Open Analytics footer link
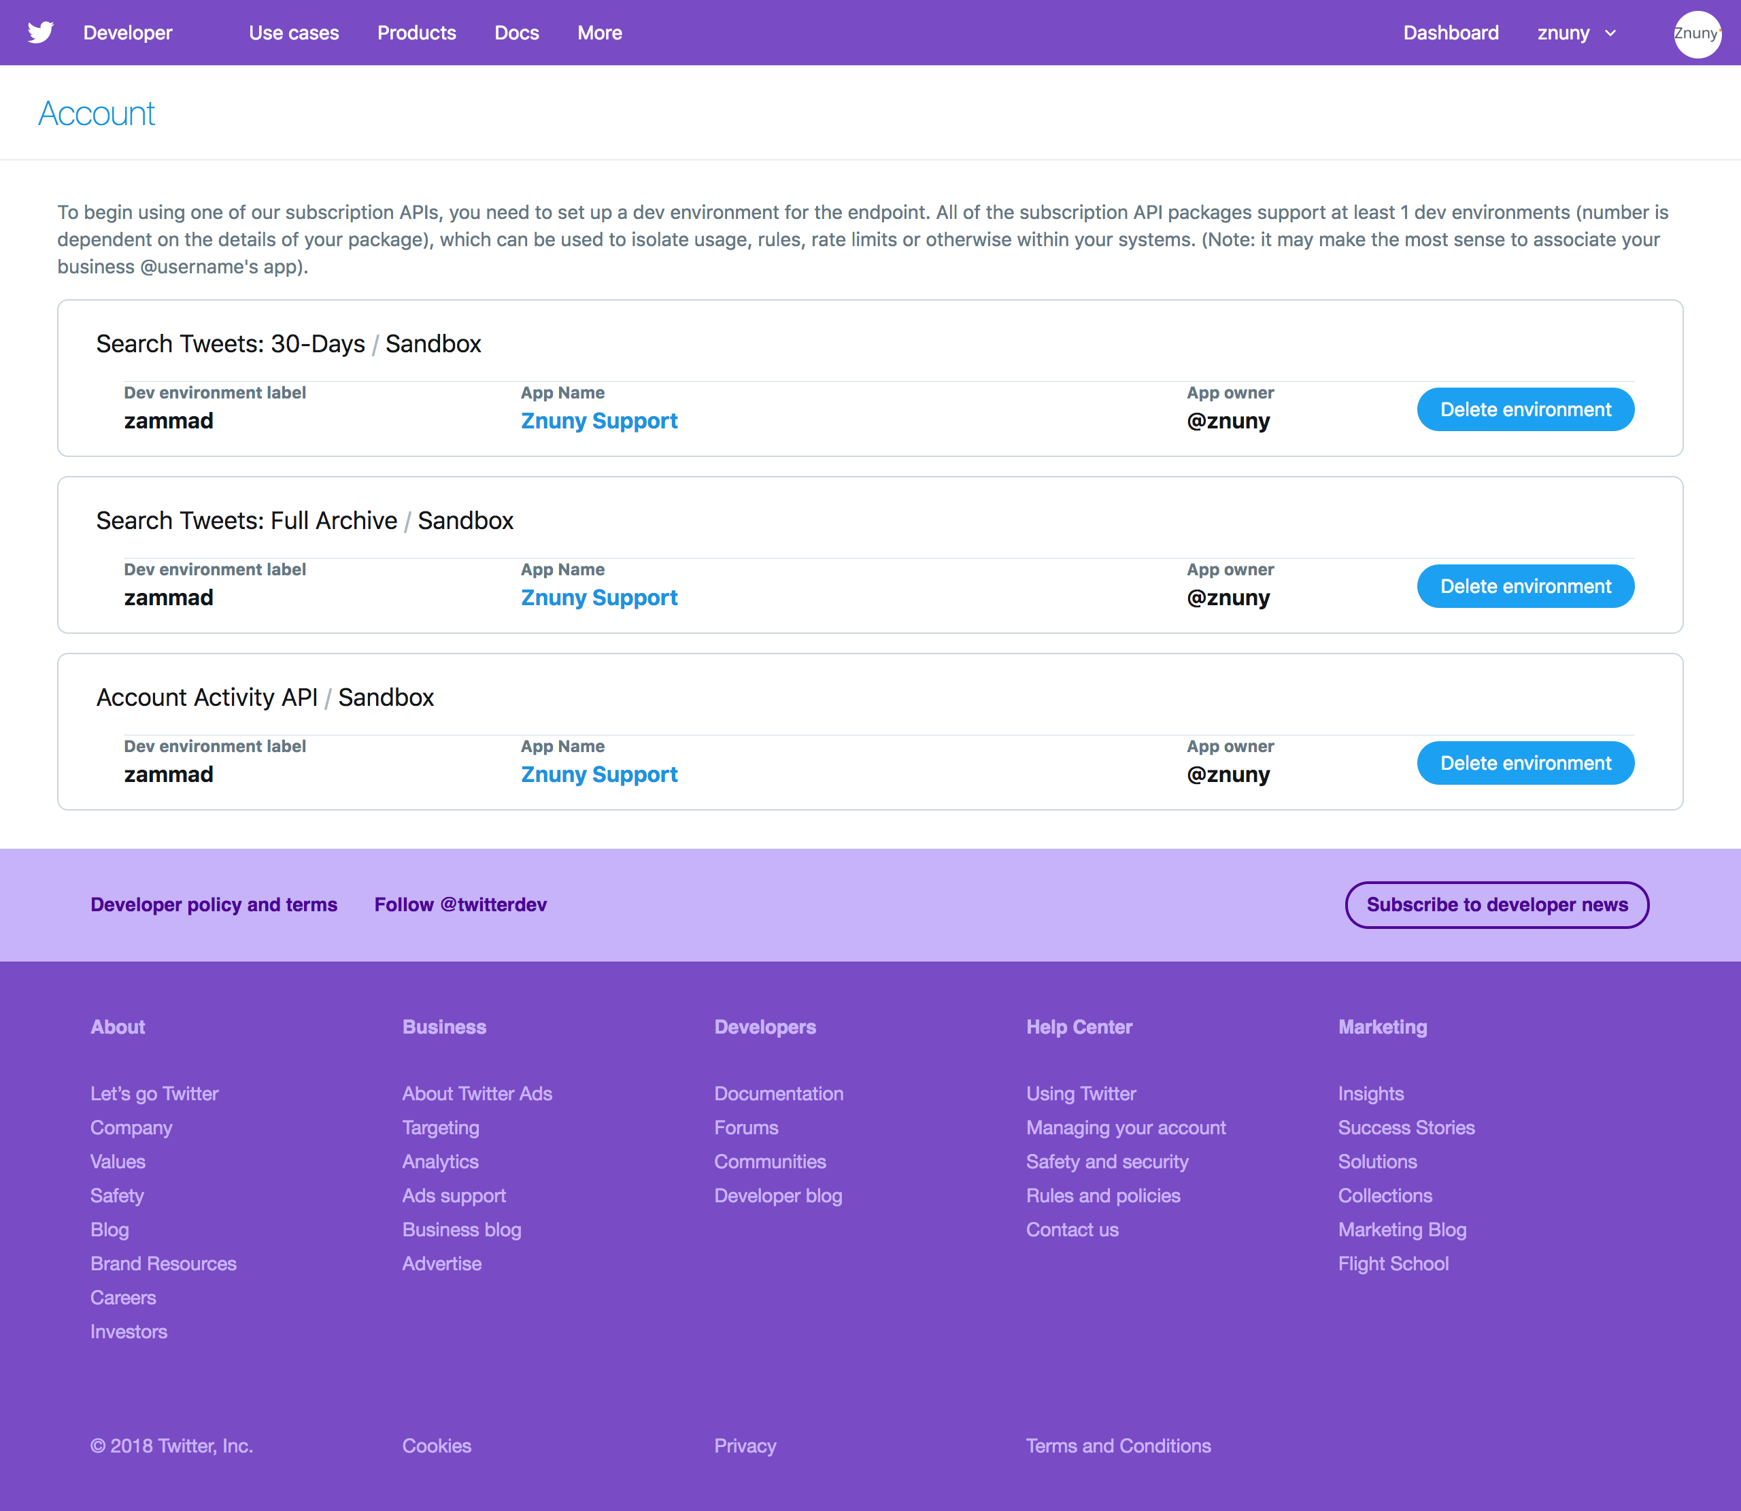 (x=440, y=1162)
